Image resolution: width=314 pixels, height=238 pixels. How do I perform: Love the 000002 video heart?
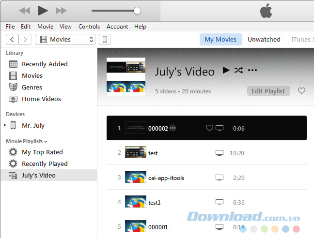coord(209,128)
